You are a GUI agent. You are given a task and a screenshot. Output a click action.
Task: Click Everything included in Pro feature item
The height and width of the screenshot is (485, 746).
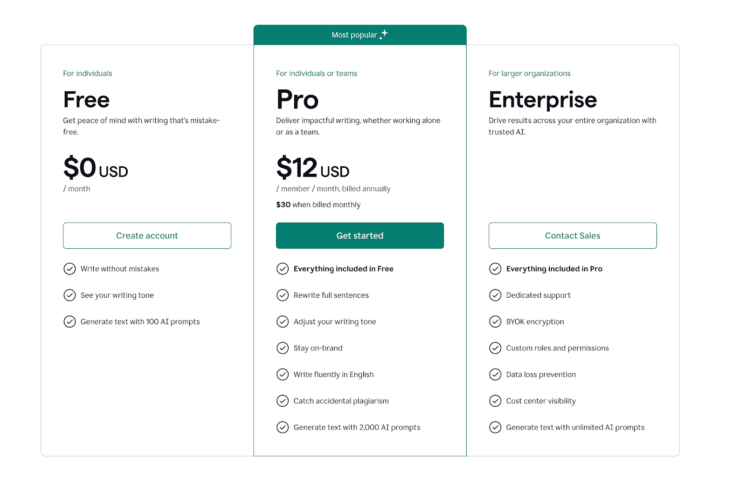[554, 269]
